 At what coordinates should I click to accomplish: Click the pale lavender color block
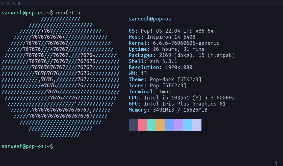[x=197, y=125]
